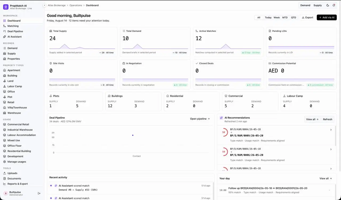Open pipeline from the Deal Pipeline card
Viewport: 341px width, 200px height.
(x=200, y=119)
